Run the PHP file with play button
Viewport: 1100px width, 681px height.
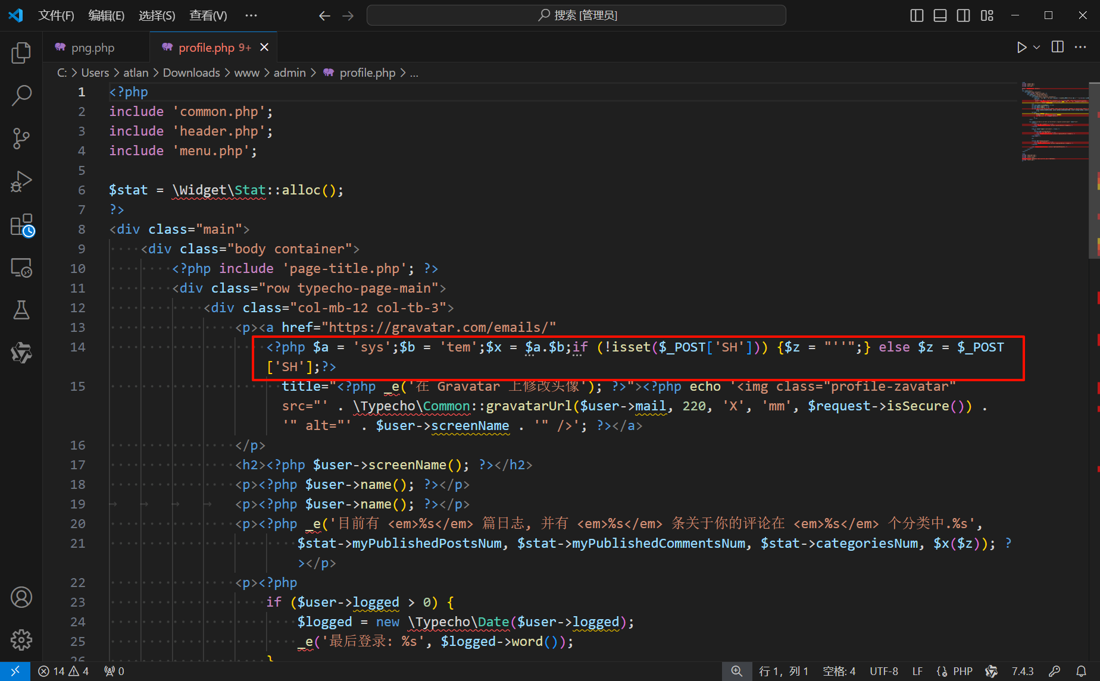click(1021, 47)
